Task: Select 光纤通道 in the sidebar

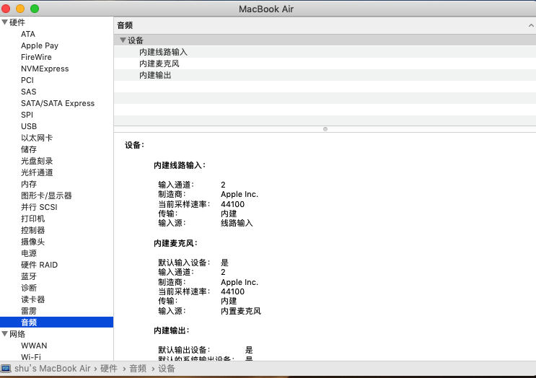Action: (x=37, y=172)
